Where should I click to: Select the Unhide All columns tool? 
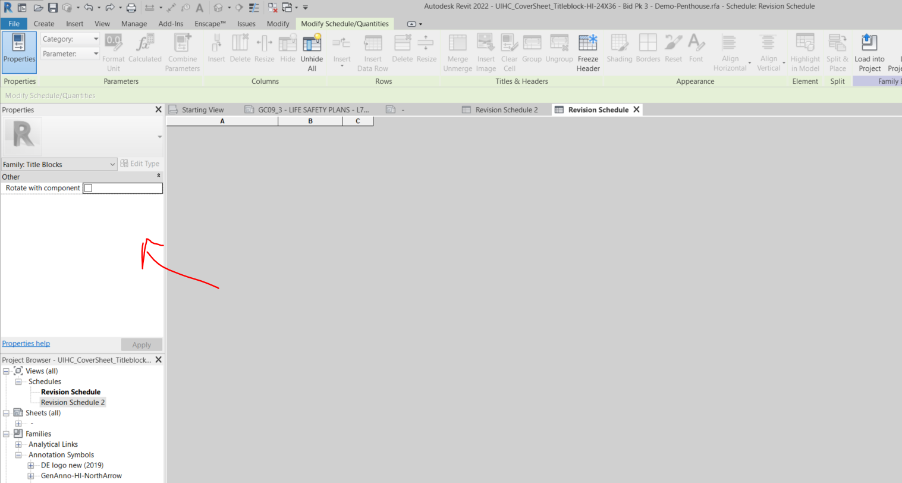coord(312,52)
